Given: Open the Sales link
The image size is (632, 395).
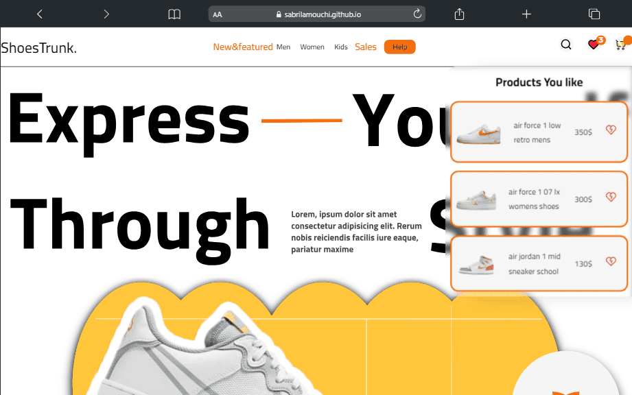Looking at the screenshot, I should click(366, 47).
